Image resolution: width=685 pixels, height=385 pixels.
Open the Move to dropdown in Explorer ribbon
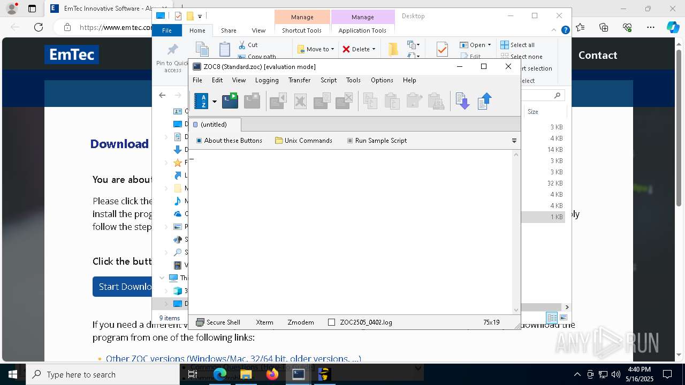[316, 49]
